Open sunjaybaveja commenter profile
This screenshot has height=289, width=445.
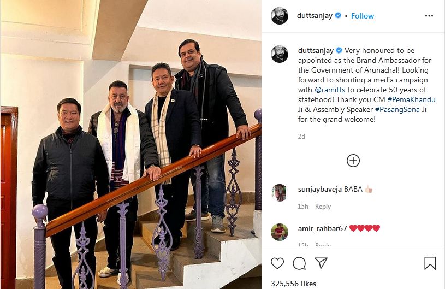(x=320, y=190)
